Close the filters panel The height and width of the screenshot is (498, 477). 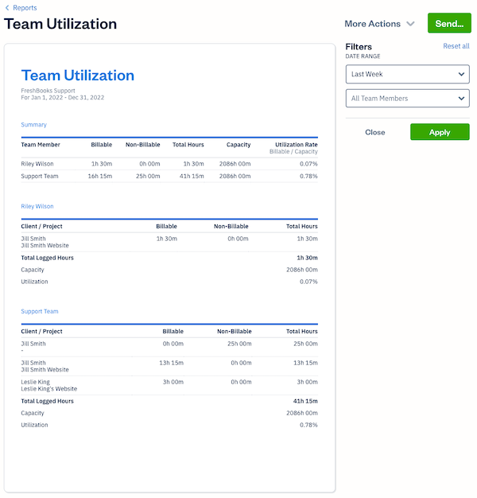coord(374,132)
